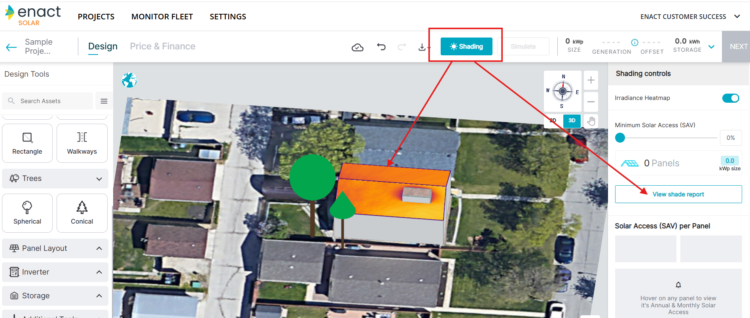Zoom in with the plus button
This screenshot has height=318, width=750.
click(x=591, y=80)
